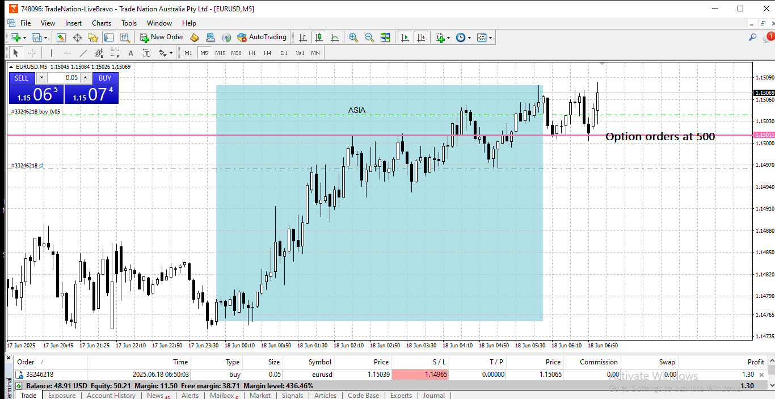
Task: Click the New Order button
Action: pyautogui.click(x=162, y=37)
